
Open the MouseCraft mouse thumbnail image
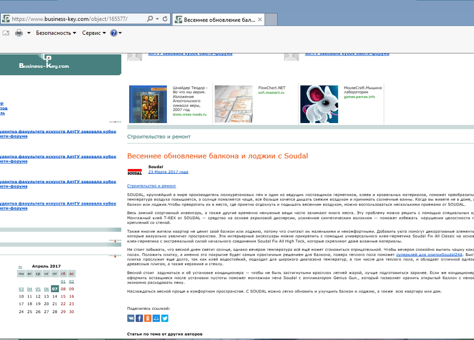point(319,104)
